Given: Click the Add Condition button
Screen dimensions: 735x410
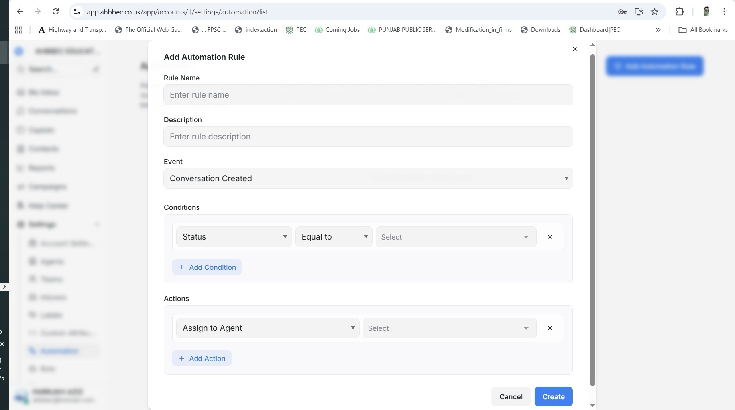Looking at the screenshot, I should [207, 267].
